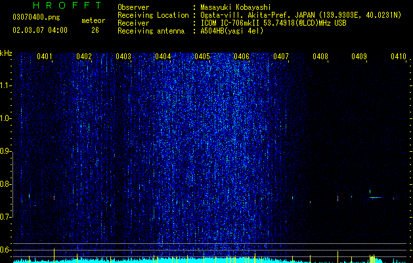Click the 0.6 kHz axis label
This screenshot has width=413, height=263.
point(5,250)
